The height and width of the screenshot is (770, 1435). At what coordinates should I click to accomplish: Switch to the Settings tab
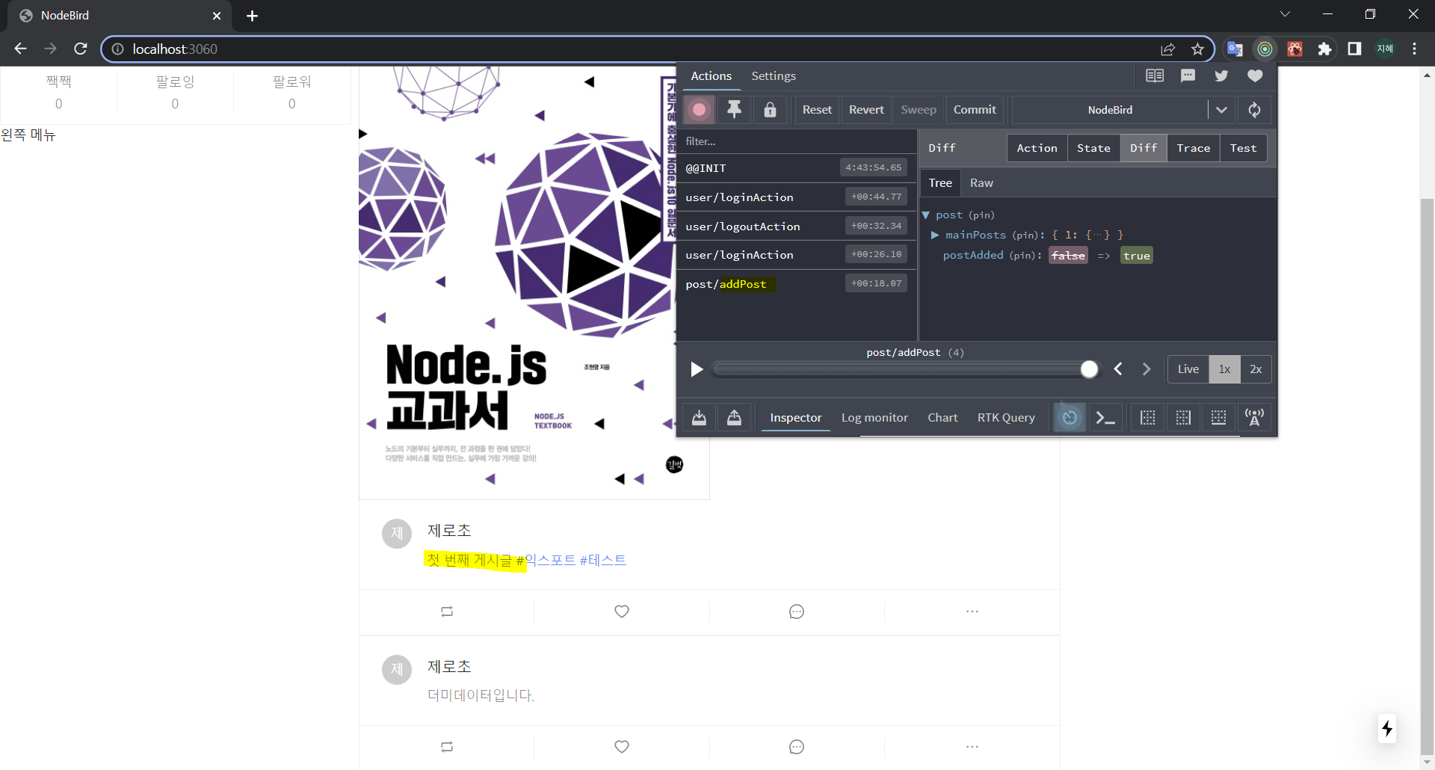coord(774,76)
